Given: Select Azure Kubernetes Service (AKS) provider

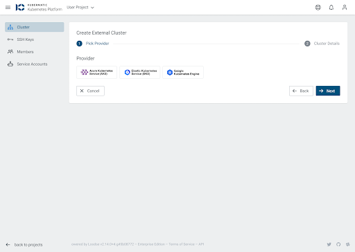Looking at the screenshot, I should (96, 72).
